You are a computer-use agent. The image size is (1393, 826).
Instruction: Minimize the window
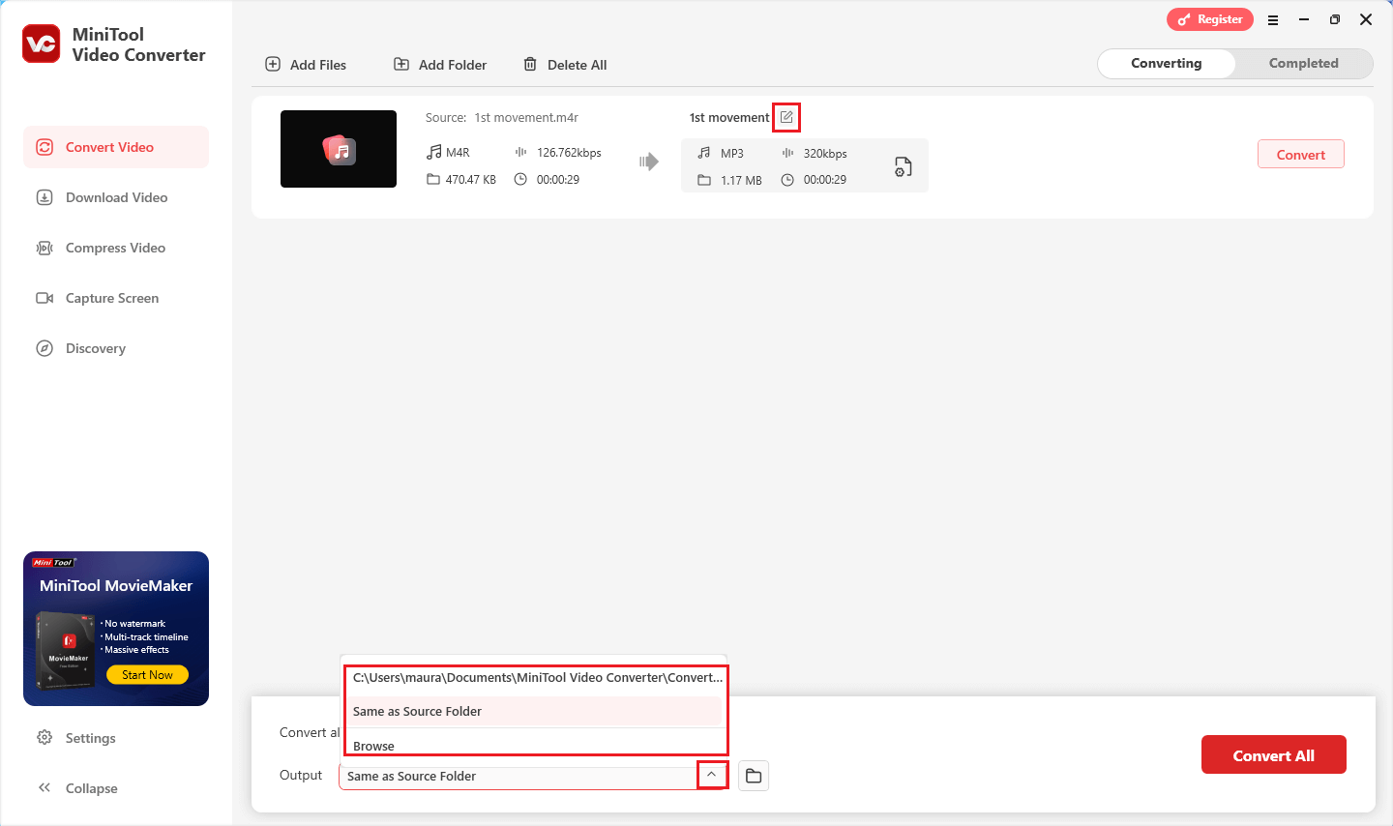tap(1304, 19)
